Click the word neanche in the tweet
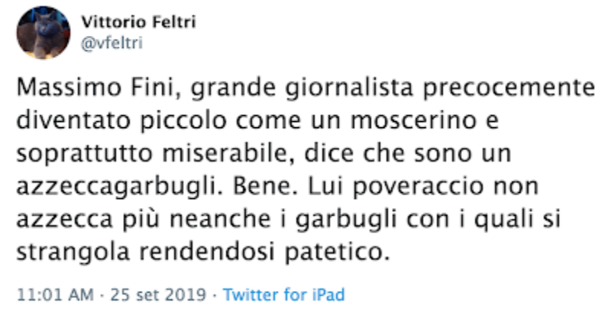Viewport: 608px width, 311px height. coord(220,220)
